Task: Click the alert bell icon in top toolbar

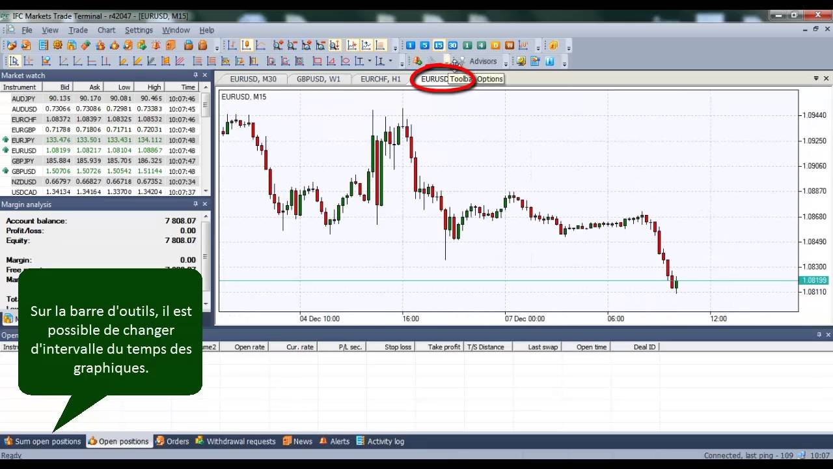Action: 156,46
